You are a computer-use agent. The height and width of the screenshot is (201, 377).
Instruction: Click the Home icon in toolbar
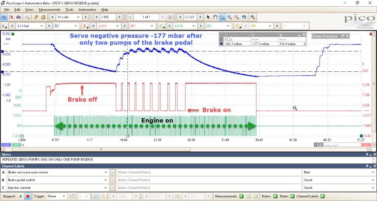[x=43, y=17]
